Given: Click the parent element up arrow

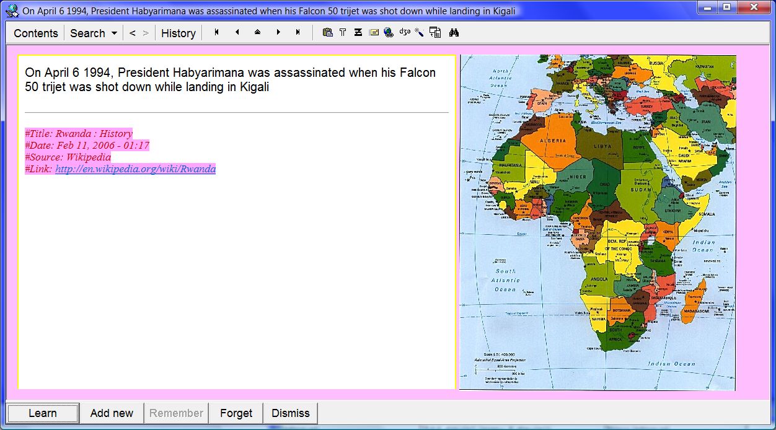Looking at the screenshot, I should (x=257, y=32).
